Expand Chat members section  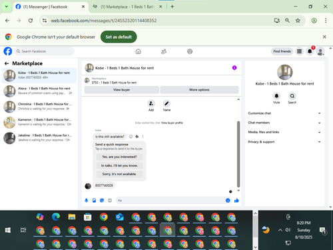[x=284, y=123]
